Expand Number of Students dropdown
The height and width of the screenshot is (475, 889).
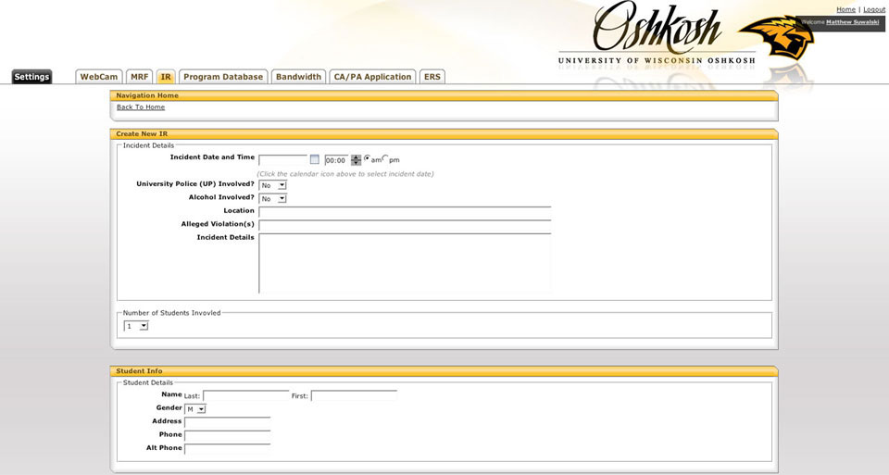pos(136,326)
